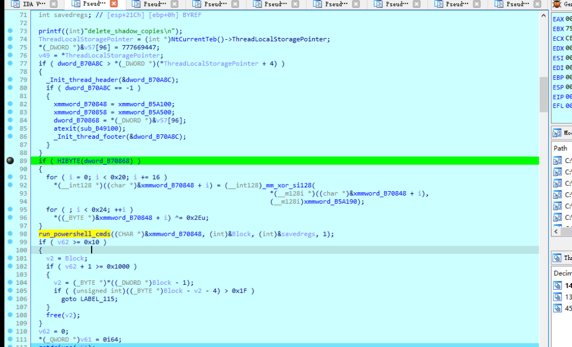Click the Threads panel icon

coord(557,258)
